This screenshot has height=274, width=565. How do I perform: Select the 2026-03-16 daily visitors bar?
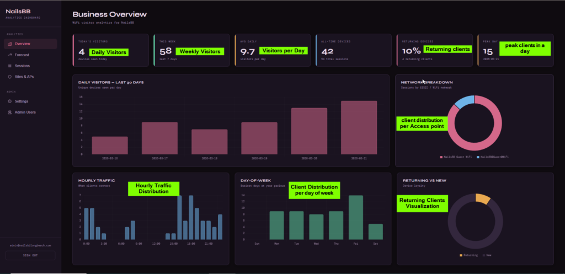click(110, 146)
